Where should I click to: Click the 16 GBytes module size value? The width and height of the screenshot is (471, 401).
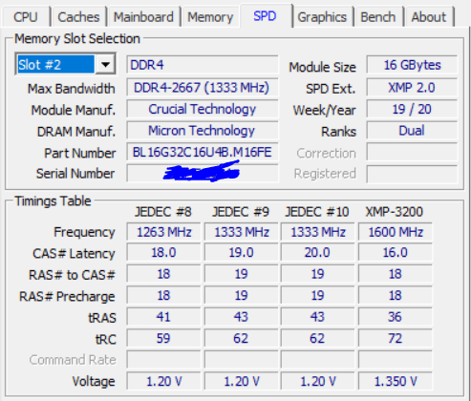coord(412,65)
